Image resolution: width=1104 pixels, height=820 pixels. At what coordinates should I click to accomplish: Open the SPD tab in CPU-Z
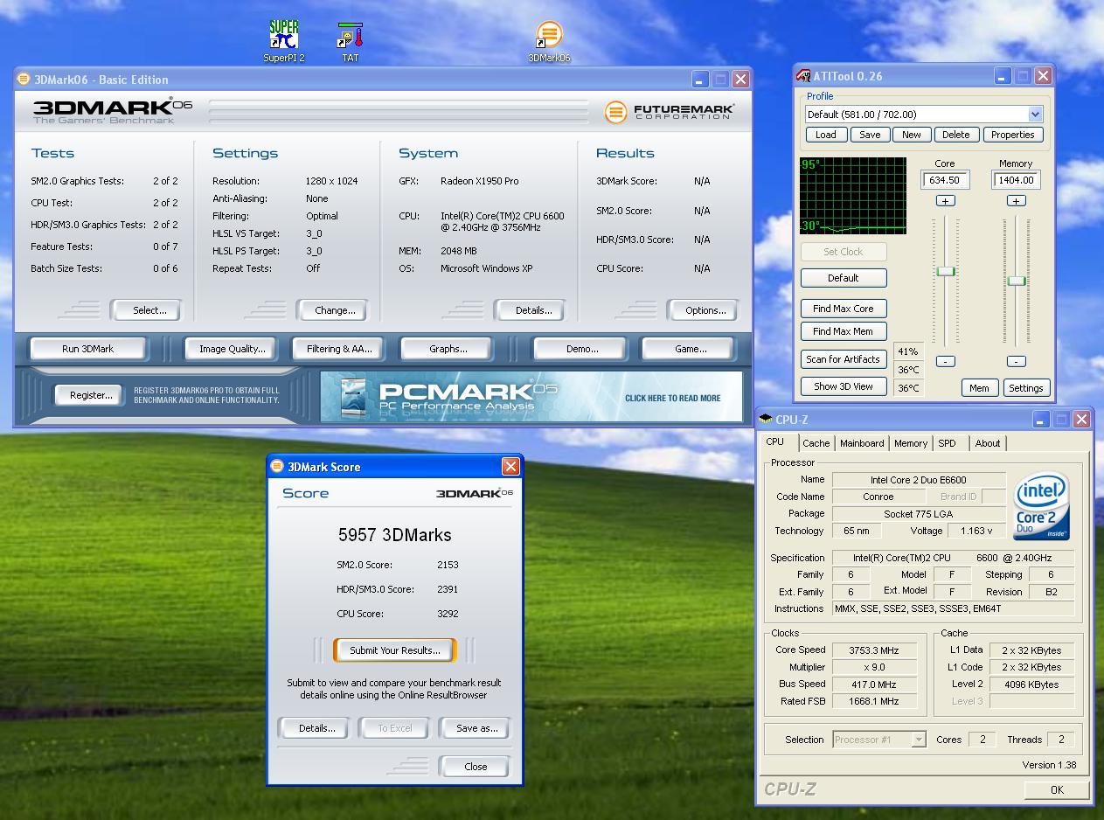pos(948,443)
